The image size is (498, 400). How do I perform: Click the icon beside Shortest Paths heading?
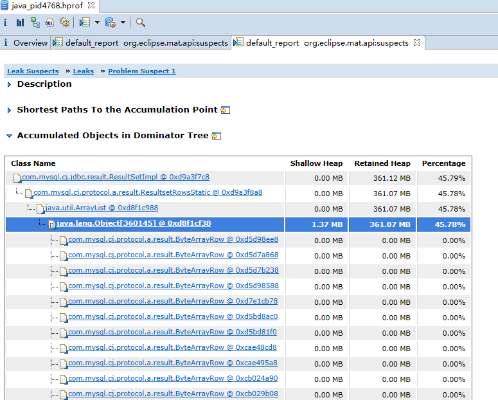pyautogui.click(x=225, y=110)
